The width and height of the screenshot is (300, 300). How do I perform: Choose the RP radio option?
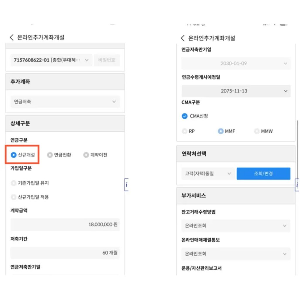[185, 131]
